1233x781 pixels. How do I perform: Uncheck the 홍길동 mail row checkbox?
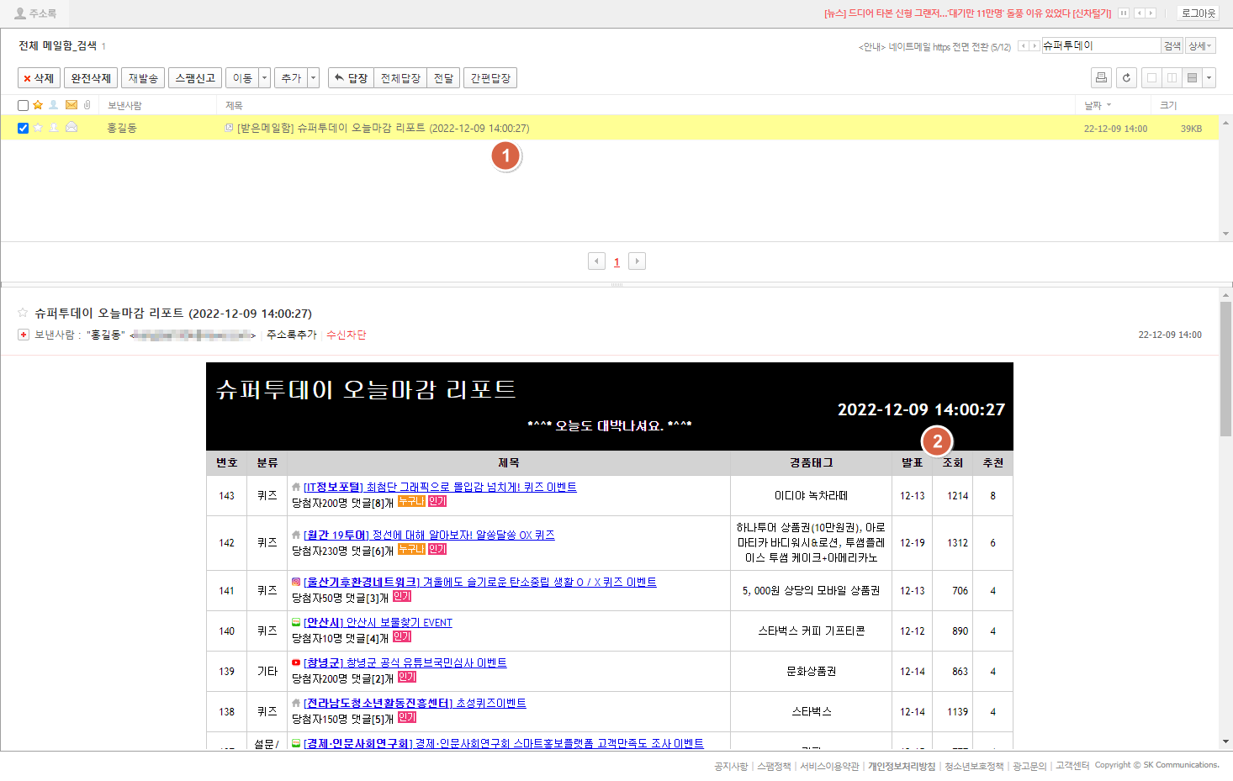pos(24,128)
